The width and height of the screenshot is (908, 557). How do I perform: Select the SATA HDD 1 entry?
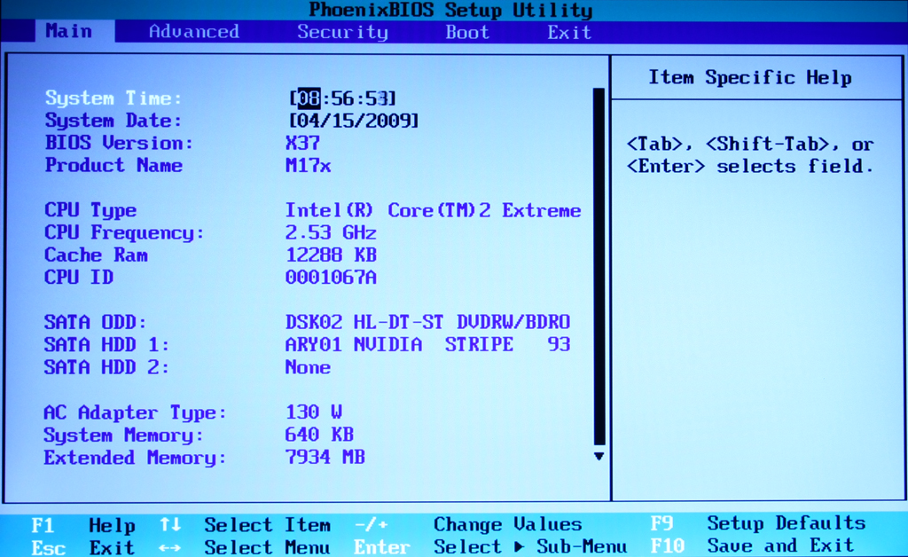[106, 345]
